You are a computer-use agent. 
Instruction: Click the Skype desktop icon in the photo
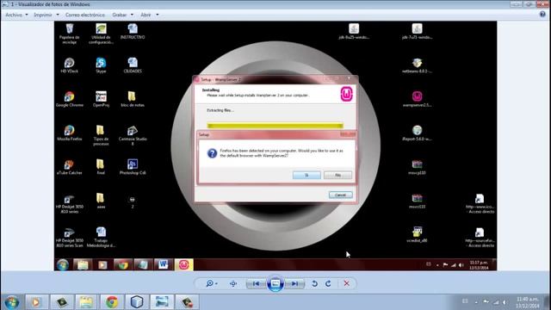point(101,65)
